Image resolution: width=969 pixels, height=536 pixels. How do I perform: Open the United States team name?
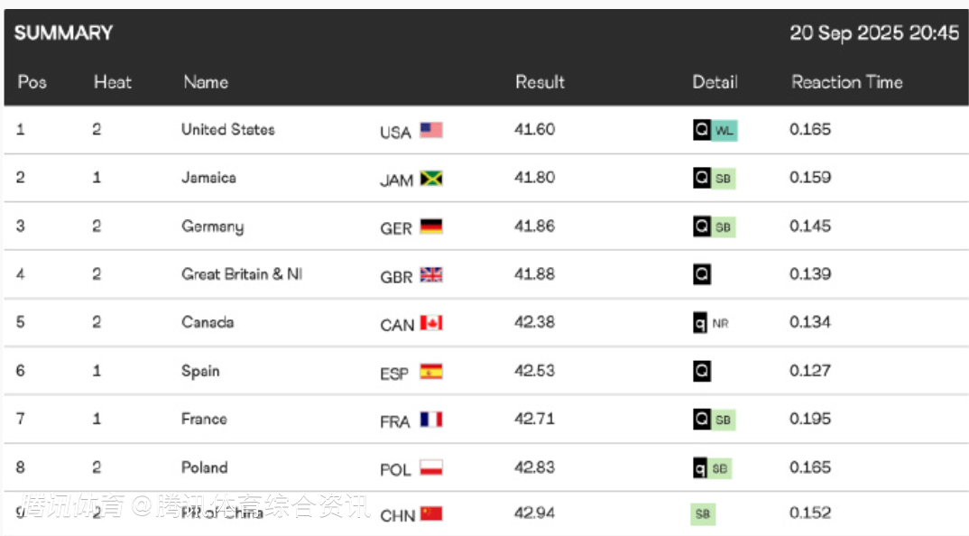tap(228, 129)
